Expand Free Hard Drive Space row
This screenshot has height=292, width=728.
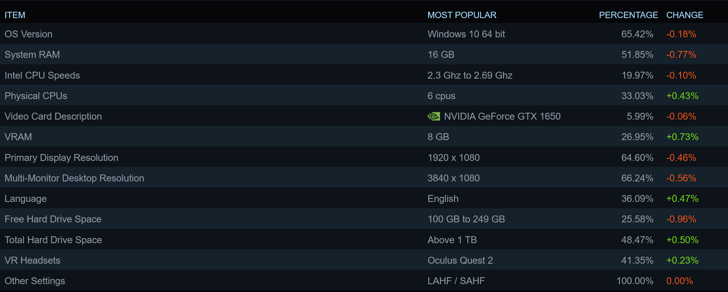pyautogui.click(x=53, y=219)
